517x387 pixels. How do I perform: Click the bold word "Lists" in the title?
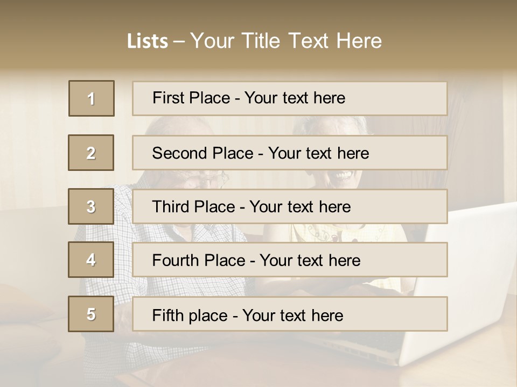147,41
